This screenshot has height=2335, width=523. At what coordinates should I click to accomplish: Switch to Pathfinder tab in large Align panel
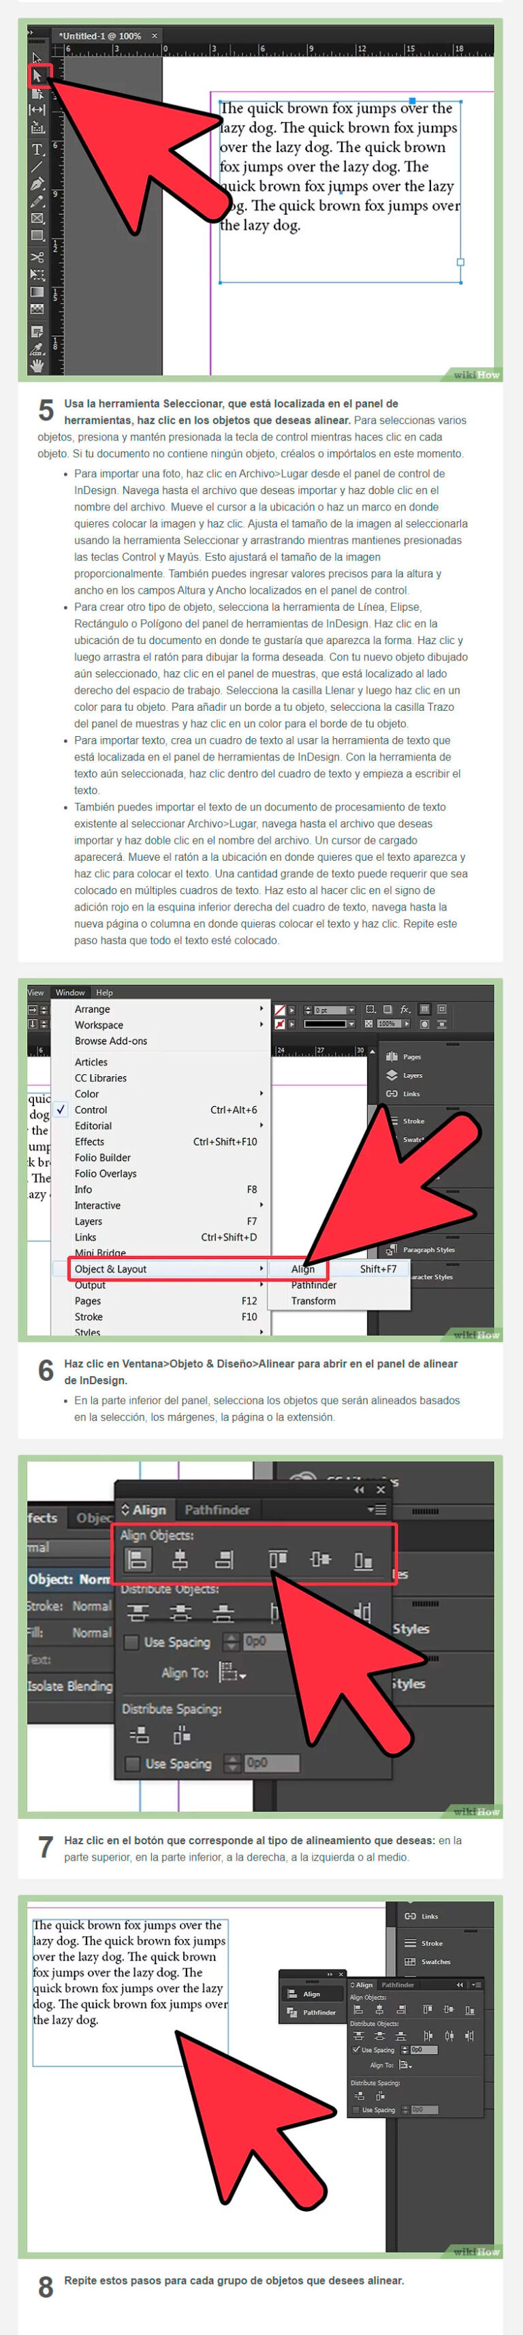click(x=217, y=1509)
